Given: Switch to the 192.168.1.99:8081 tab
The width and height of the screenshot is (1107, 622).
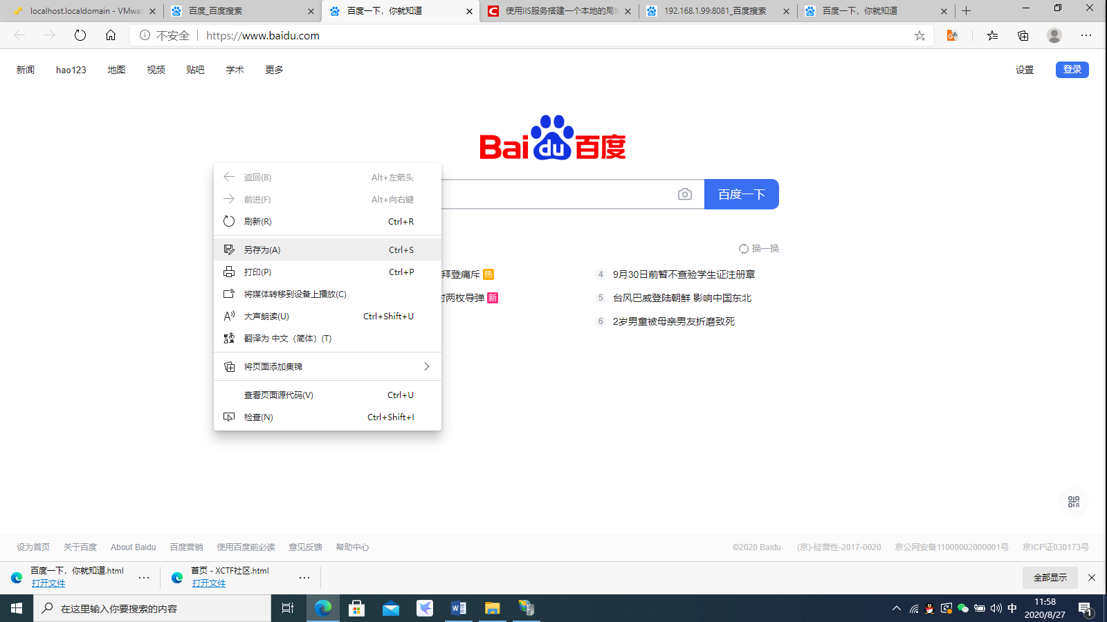Looking at the screenshot, I should (717, 11).
